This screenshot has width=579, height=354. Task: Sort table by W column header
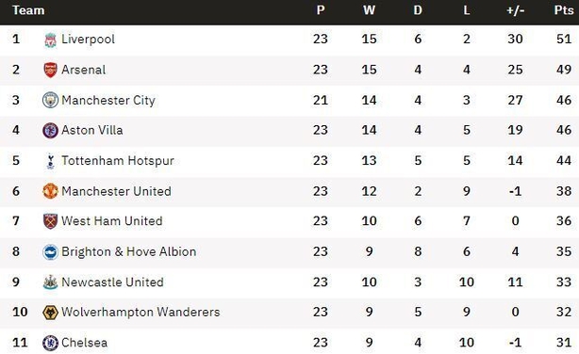click(x=369, y=10)
